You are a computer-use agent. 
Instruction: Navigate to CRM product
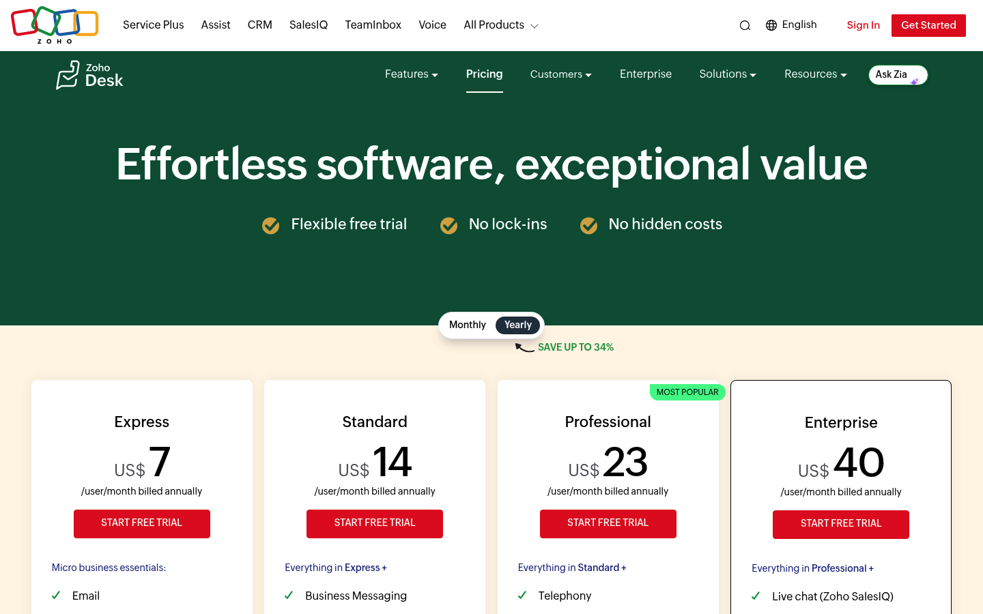pyautogui.click(x=260, y=25)
